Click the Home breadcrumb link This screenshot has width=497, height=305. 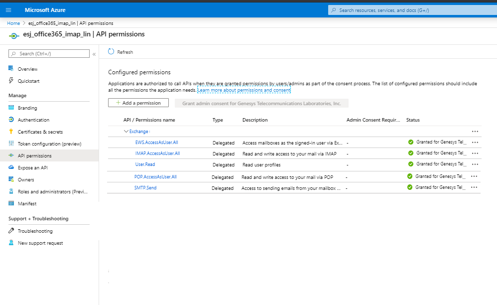13,23
